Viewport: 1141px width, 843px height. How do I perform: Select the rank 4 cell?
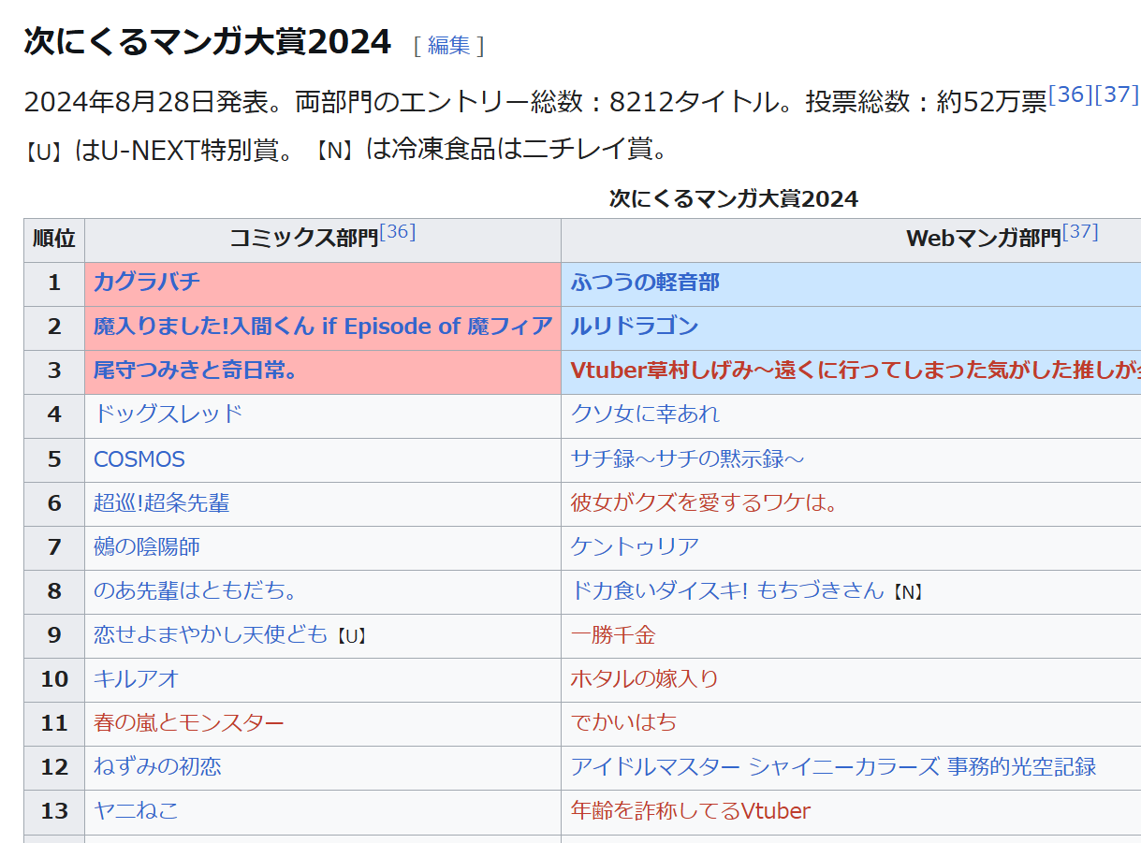point(54,415)
